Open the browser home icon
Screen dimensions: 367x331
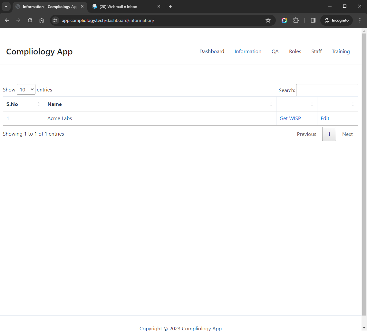[42, 20]
